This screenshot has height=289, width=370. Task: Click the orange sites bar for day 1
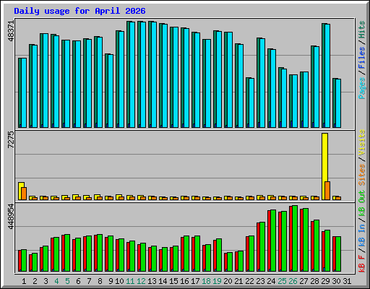tap(24, 194)
